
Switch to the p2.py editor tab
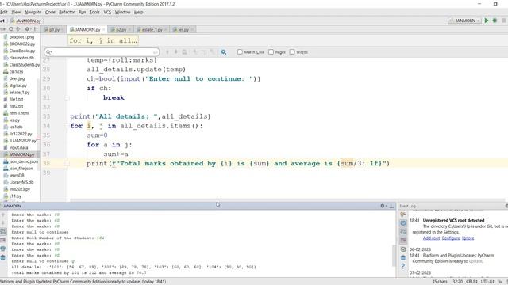120,30
